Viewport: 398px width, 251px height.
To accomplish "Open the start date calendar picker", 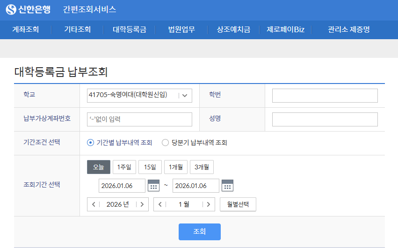I will click(153, 186).
